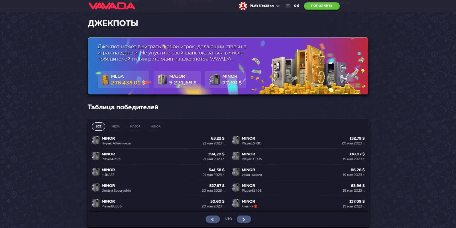The width and height of the screenshot is (456, 228).
Task: Open the ŁUKASZ winner row
Action: pos(158,172)
